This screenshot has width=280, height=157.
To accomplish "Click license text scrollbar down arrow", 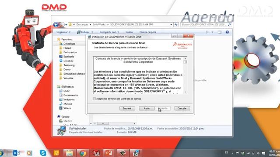I will click(x=185, y=92).
